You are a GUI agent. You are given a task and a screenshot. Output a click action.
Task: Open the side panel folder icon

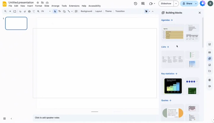pyautogui.click(x=210, y=71)
